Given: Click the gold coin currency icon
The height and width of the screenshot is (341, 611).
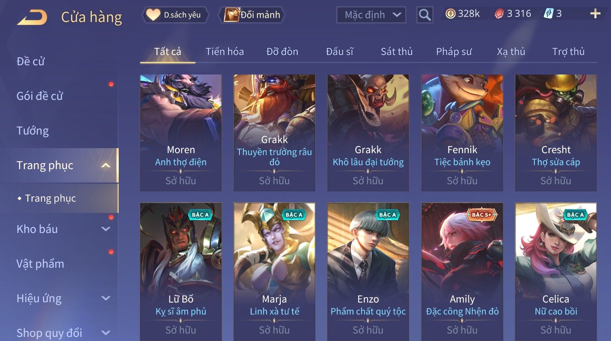Looking at the screenshot, I should (450, 14).
